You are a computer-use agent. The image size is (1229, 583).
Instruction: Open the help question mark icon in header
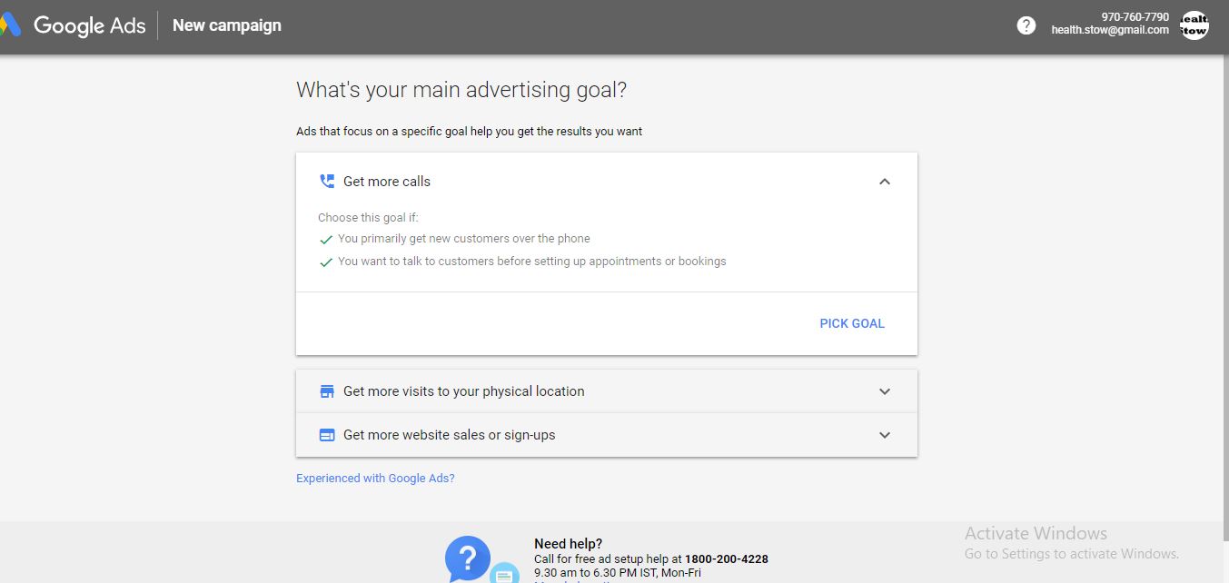coord(1026,25)
